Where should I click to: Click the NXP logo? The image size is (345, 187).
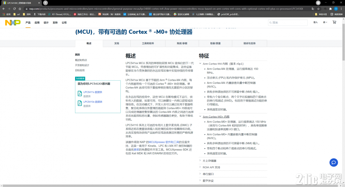click(x=13, y=22)
